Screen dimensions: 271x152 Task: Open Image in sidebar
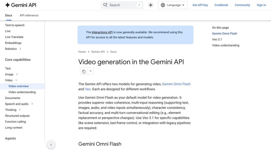(9, 74)
